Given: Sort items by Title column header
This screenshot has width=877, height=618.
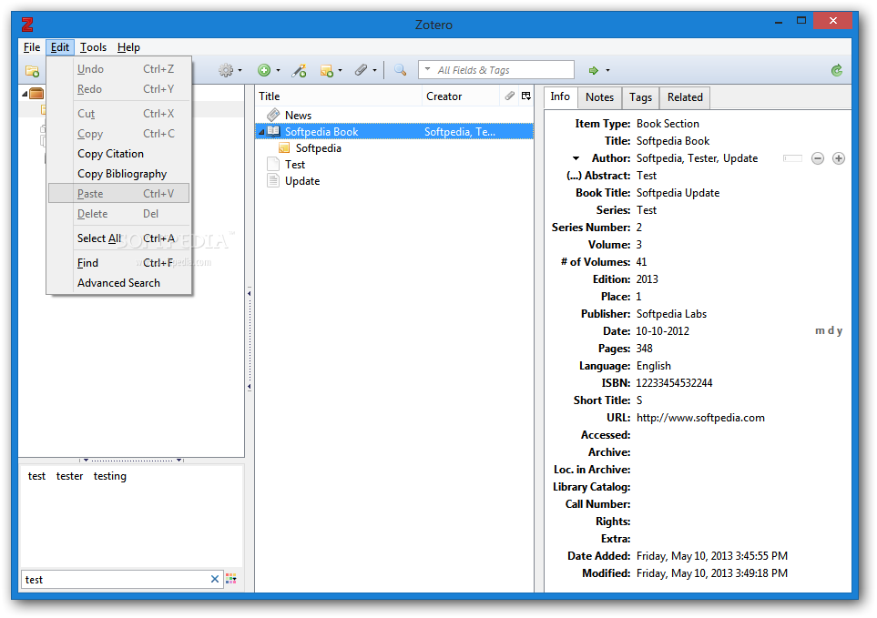Looking at the screenshot, I should (339, 96).
